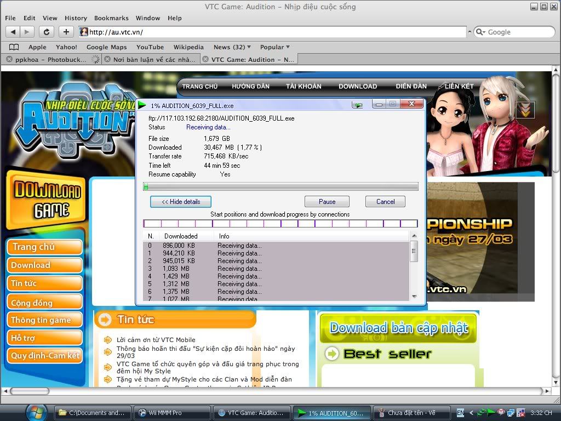This screenshot has height=421, width=561.
Task: Close the VTC Game Audition tab with its X
Action: [x=205, y=59]
